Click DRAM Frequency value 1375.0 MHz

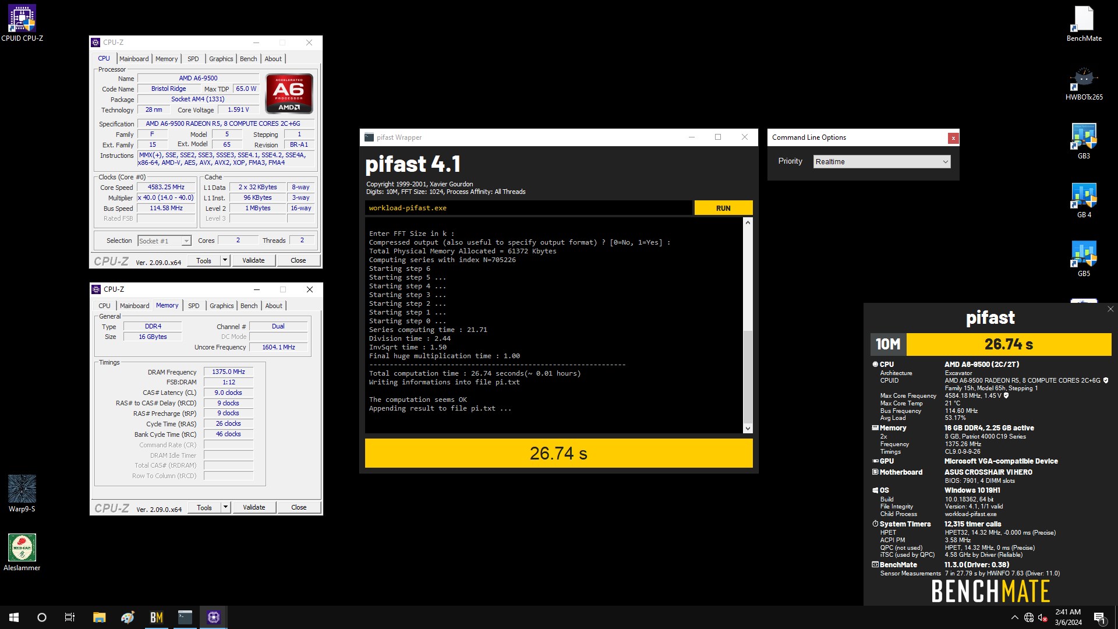[228, 372]
